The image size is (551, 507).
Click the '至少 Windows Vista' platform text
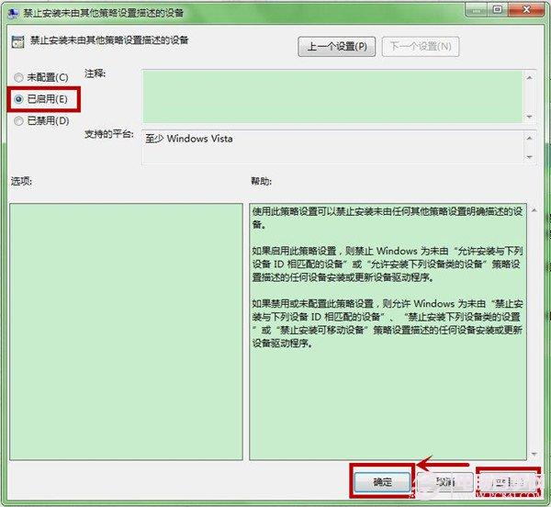click(189, 139)
